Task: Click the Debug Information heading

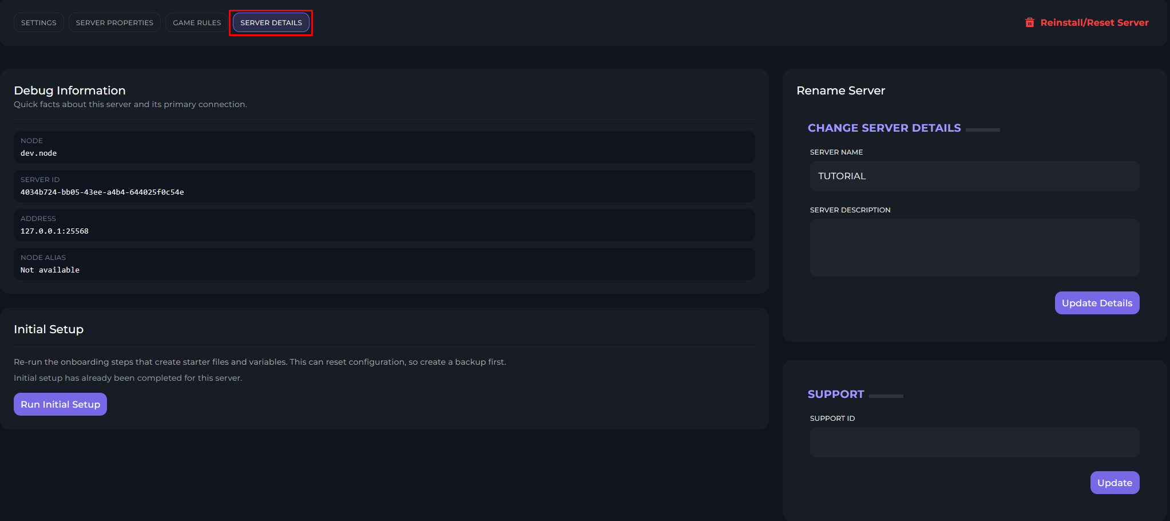Action: coord(70,90)
